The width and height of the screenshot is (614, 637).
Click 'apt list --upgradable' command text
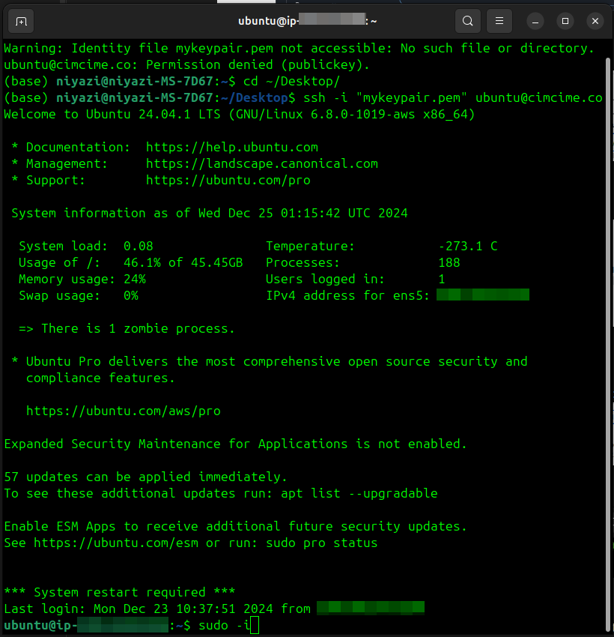(359, 493)
